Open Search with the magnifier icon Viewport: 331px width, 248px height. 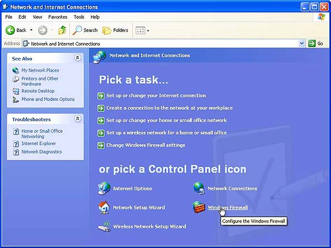(x=77, y=30)
